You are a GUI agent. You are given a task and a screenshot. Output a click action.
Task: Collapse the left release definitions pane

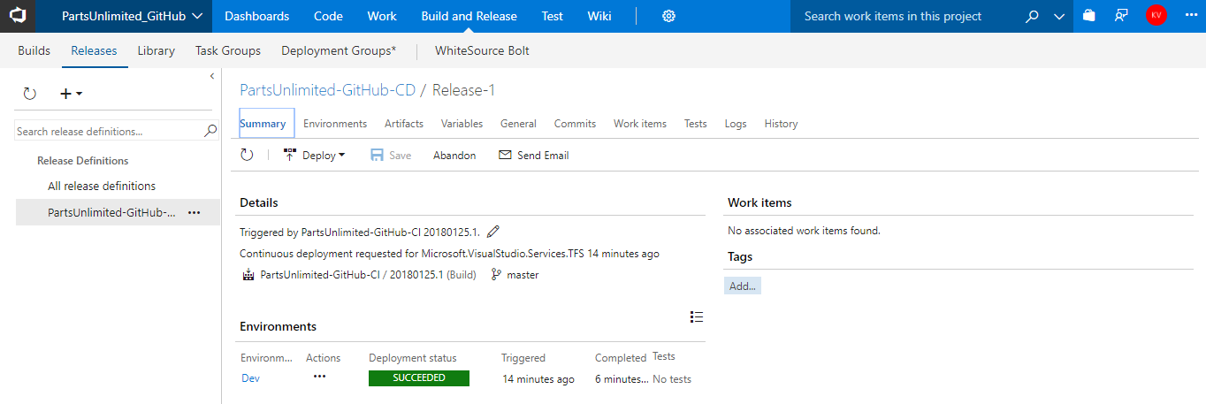[x=212, y=77]
